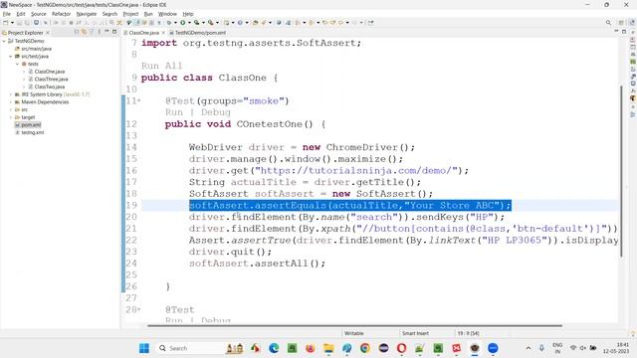Expand ClassThree.java in the tree

click(24, 80)
